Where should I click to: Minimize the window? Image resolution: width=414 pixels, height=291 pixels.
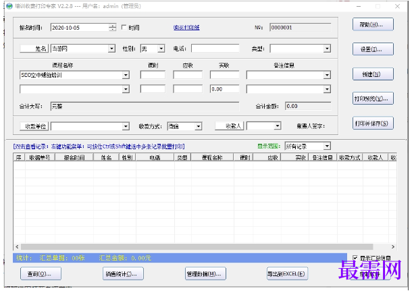tap(359, 6)
